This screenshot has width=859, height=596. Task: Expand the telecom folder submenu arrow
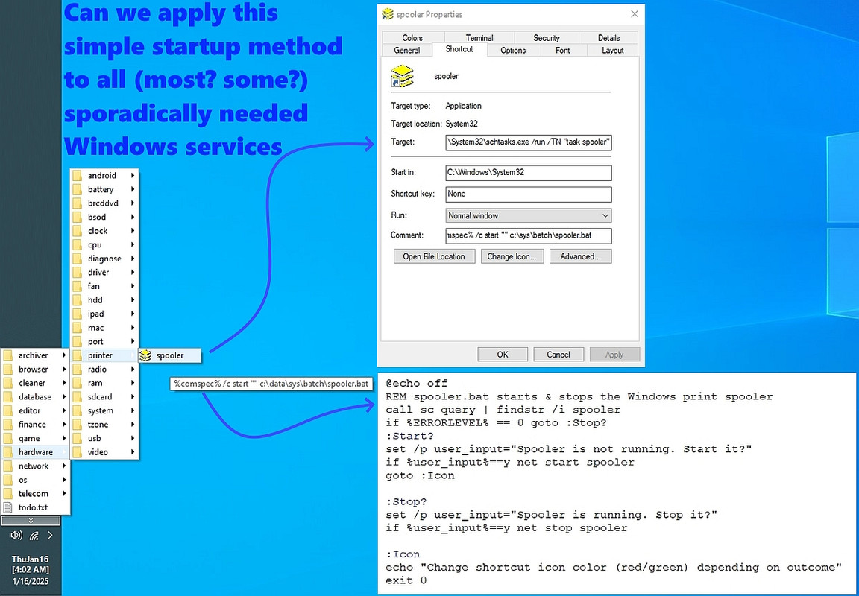[64, 494]
